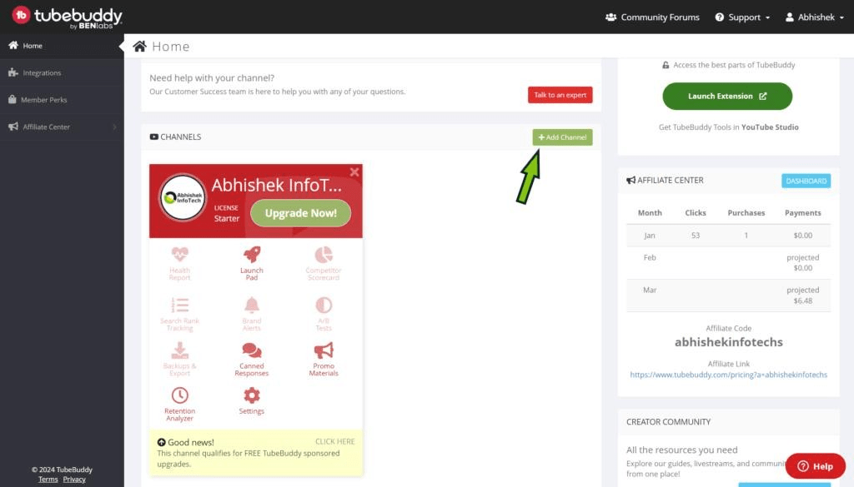
Task: Open channel Settings gear
Action: click(x=252, y=400)
